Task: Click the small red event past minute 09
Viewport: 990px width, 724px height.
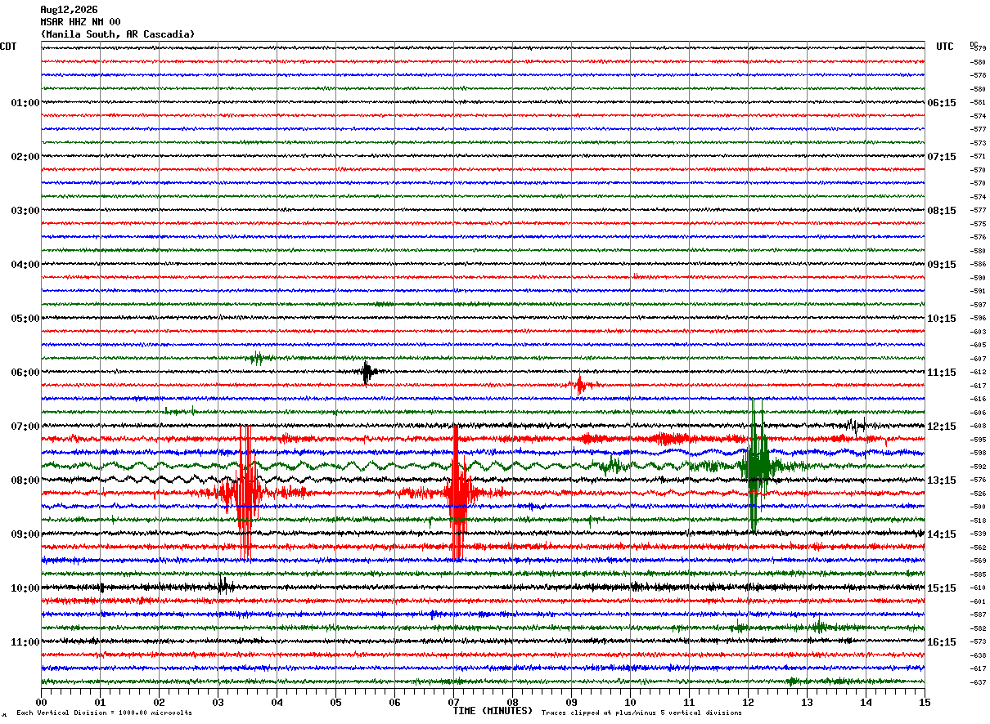Action: (x=580, y=384)
